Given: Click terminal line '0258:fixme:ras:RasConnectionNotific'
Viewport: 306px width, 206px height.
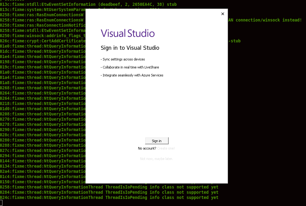Looking at the screenshot, I should [43, 25].
